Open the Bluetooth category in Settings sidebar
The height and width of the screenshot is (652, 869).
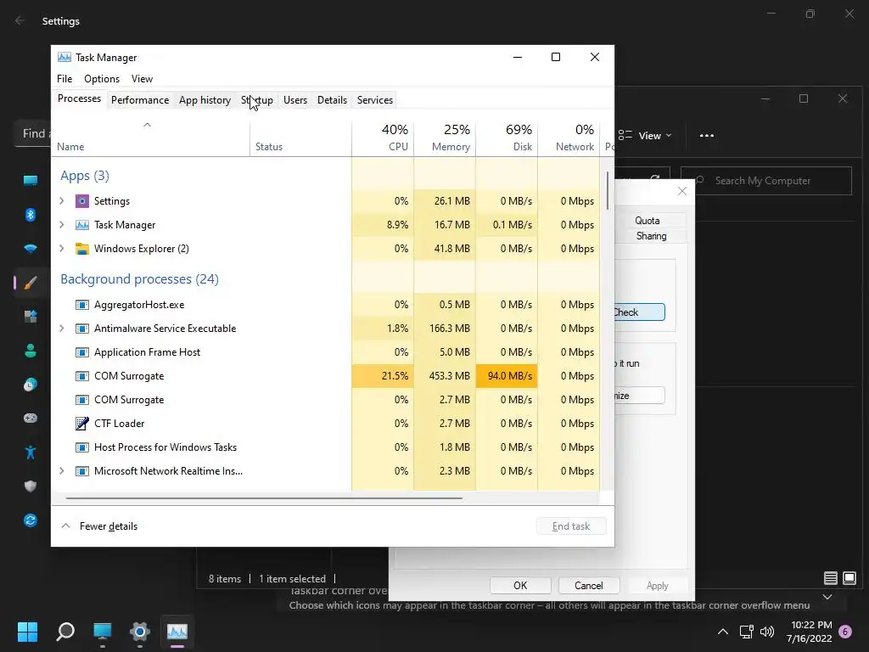click(31, 215)
